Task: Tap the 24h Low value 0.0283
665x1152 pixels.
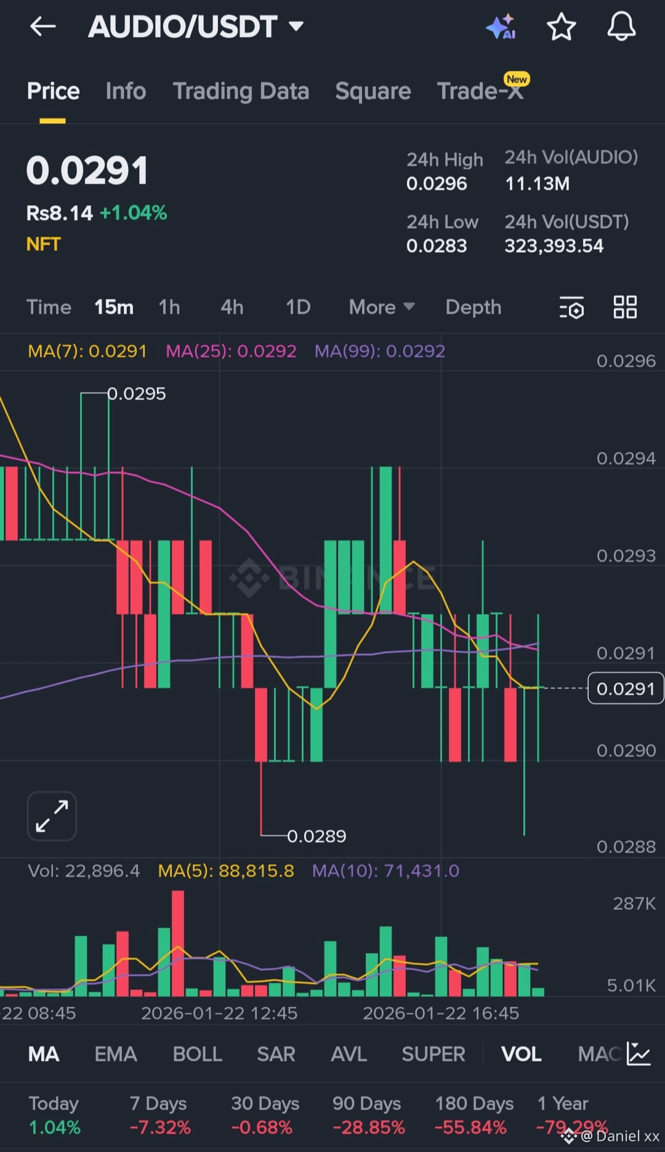Action: point(437,246)
